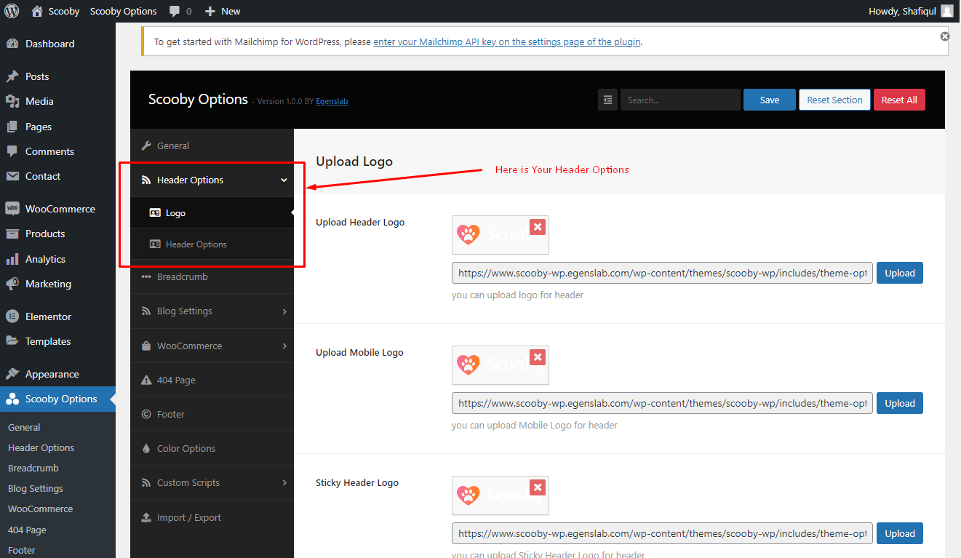Click the header logo URL field
Screen dimensions: 961x558
662,273
